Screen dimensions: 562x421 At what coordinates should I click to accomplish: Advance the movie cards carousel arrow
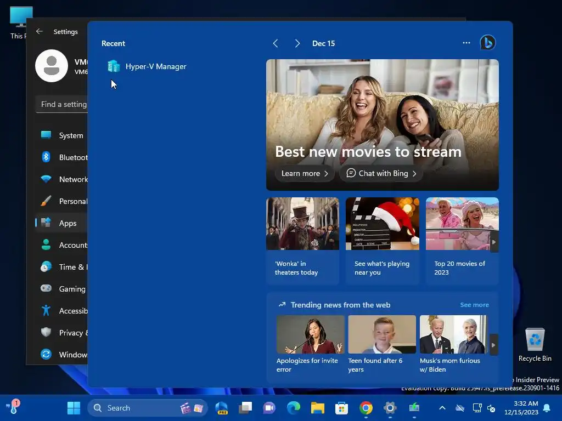[x=494, y=242]
